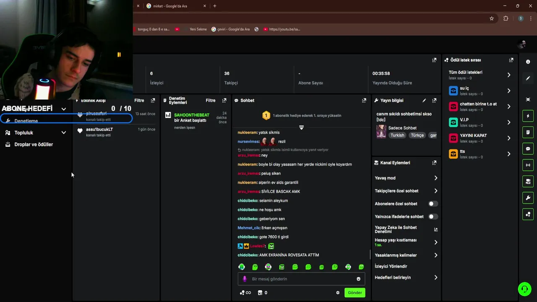Open the tts reward row
The height and width of the screenshot is (302, 537).
(480, 154)
